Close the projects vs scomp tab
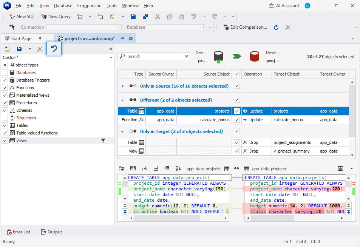The width and height of the screenshot is (360, 247). (131, 39)
